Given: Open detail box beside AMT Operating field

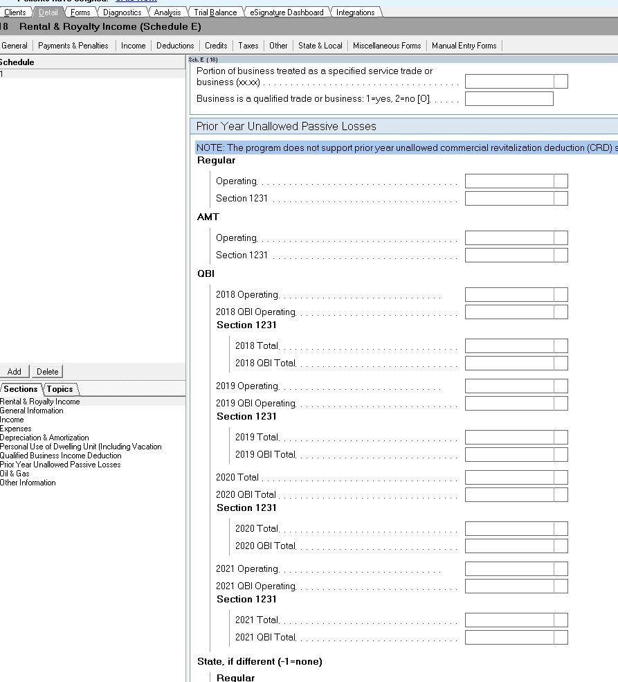Looking at the screenshot, I should 561,238.
